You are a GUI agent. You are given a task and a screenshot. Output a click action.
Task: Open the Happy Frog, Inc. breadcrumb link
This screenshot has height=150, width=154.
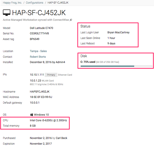coord(12,3)
